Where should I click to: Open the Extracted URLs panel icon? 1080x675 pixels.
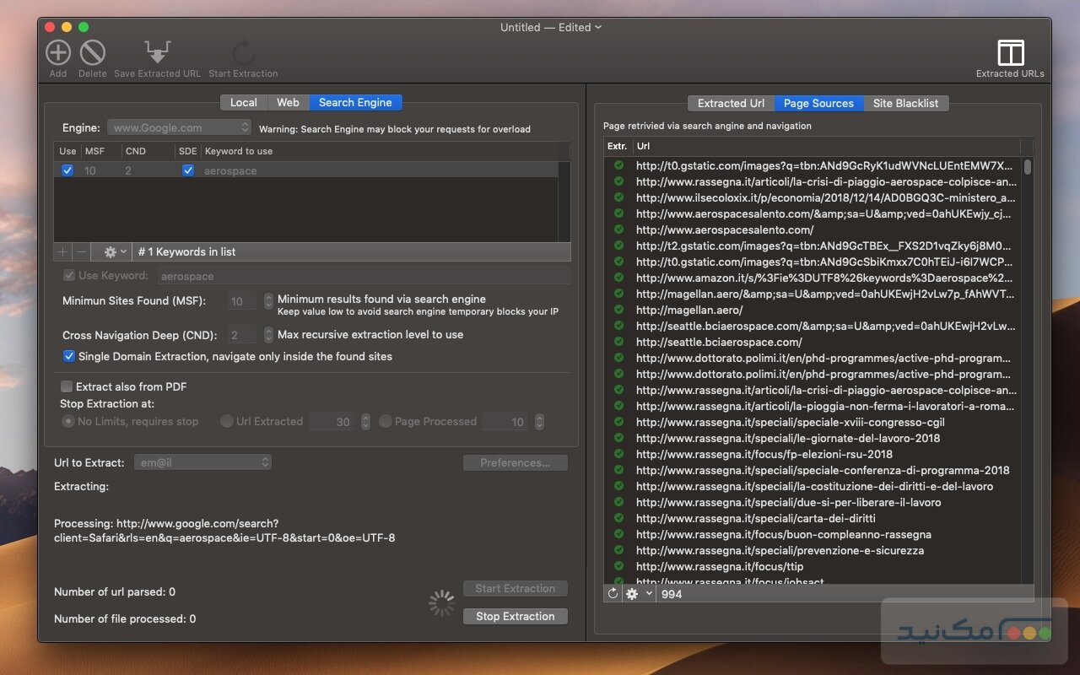(1009, 52)
